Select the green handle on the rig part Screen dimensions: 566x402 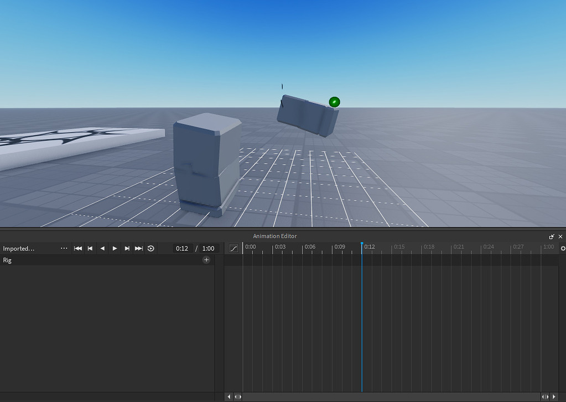334,101
